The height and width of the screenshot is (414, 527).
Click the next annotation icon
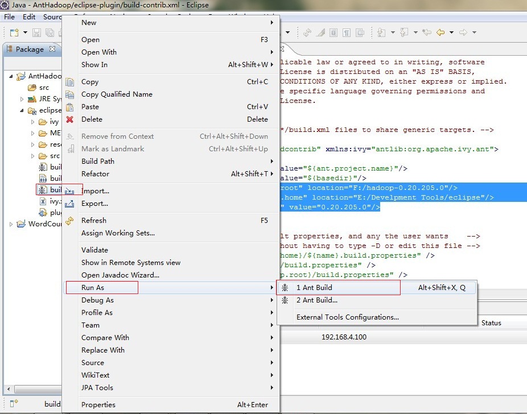coord(381,32)
